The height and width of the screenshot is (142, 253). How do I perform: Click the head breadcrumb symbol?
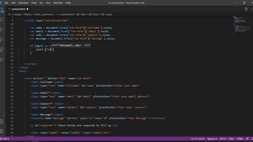click(96, 14)
